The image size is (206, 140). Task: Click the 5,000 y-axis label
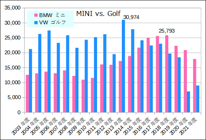pyautogui.click(x=14, y=98)
